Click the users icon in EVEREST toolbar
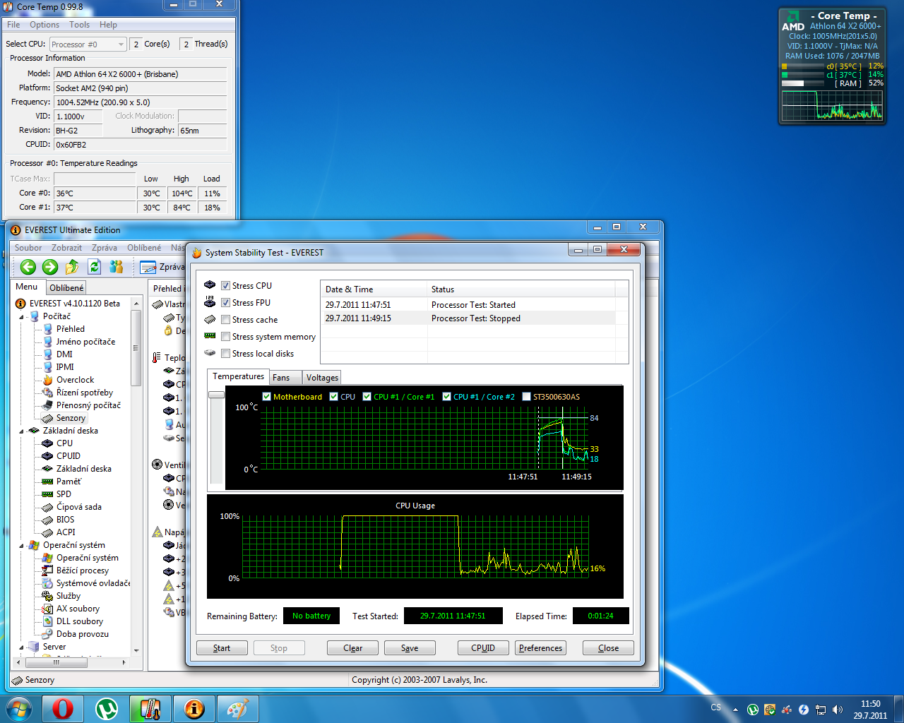This screenshot has height=723, width=904. click(117, 267)
